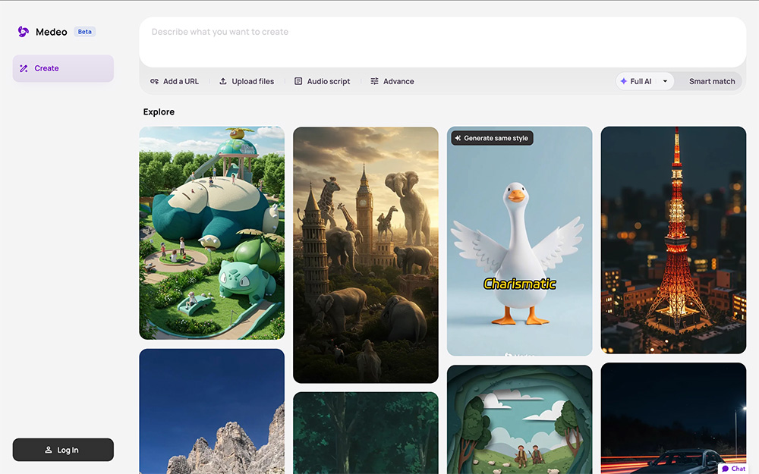Open the rocky mountain blue sky thumbnail
Image resolution: width=759 pixels, height=474 pixels.
coord(212,411)
